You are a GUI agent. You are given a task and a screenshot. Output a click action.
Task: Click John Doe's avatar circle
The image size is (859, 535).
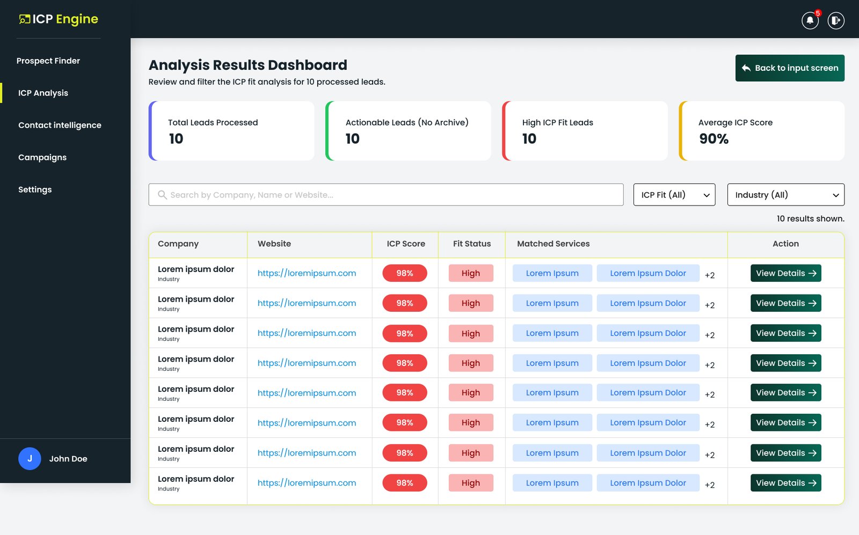[x=30, y=459]
